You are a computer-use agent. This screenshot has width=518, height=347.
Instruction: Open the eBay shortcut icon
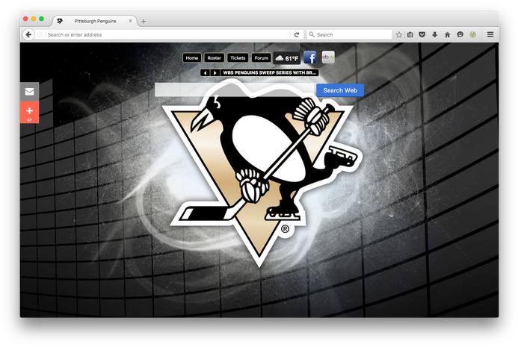pyautogui.click(x=328, y=57)
